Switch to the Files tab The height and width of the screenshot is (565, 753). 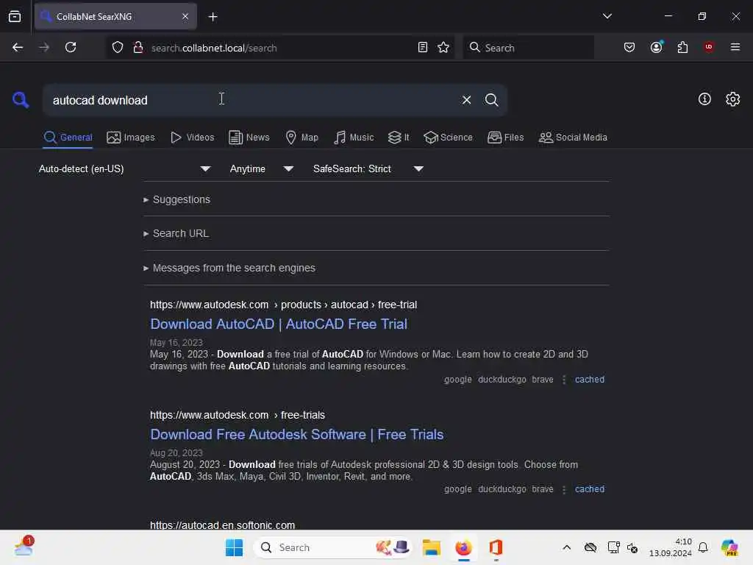point(505,138)
